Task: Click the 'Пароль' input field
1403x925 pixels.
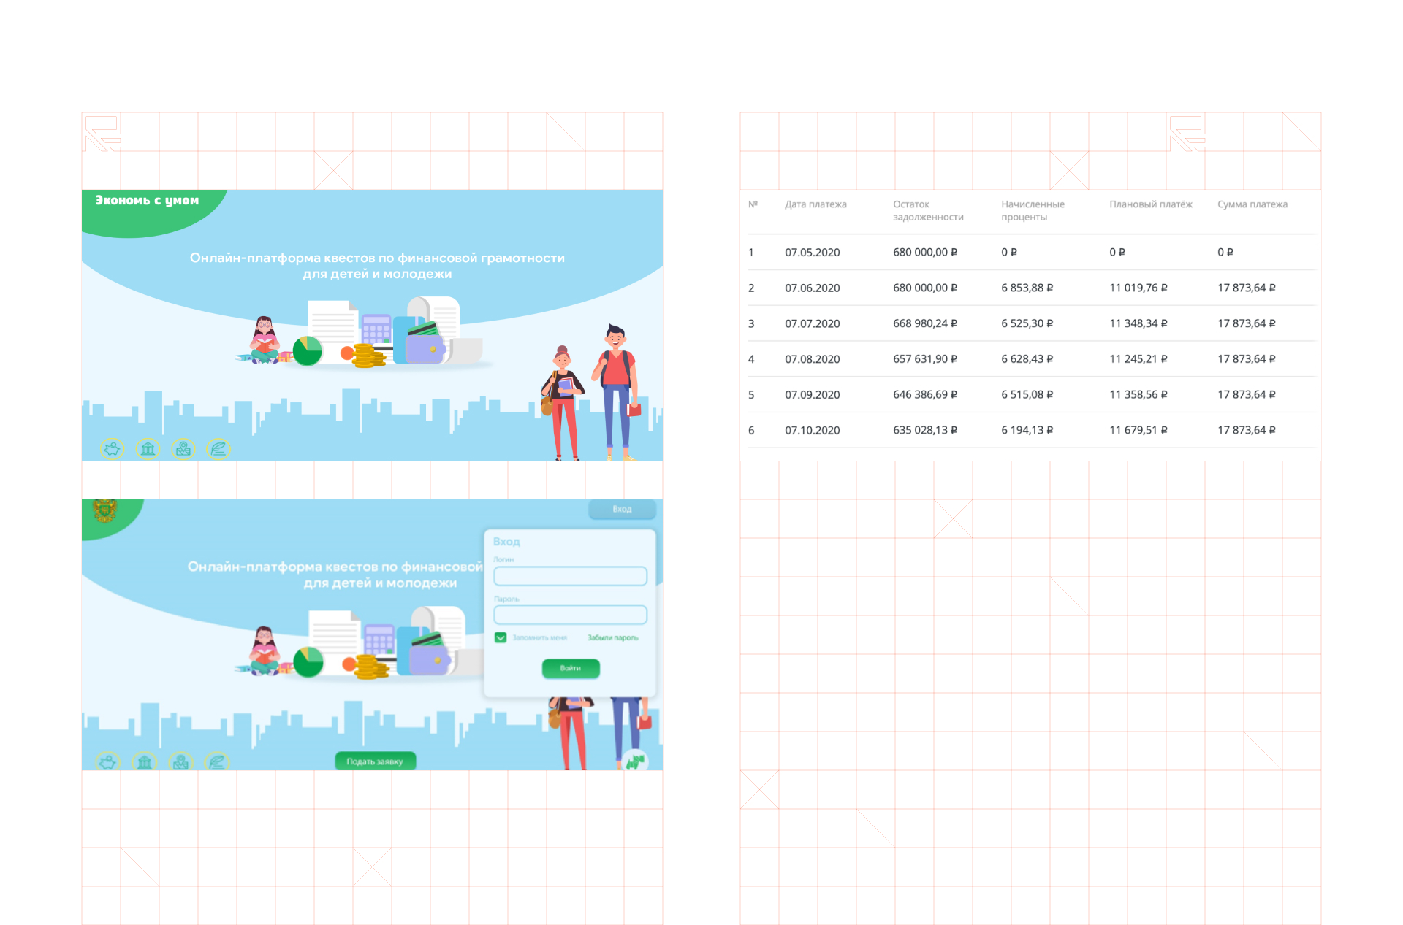Action: (x=570, y=615)
